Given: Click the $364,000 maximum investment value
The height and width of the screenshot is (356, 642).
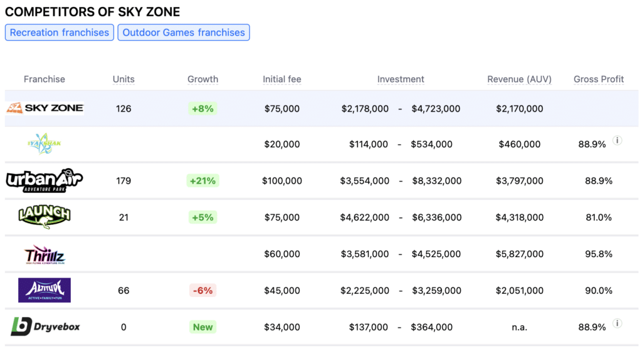Looking at the screenshot, I should [x=431, y=327].
